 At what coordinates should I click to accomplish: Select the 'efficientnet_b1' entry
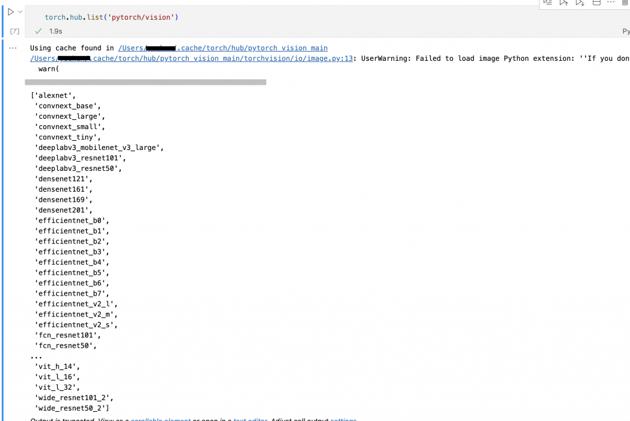click(x=71, y=231)
